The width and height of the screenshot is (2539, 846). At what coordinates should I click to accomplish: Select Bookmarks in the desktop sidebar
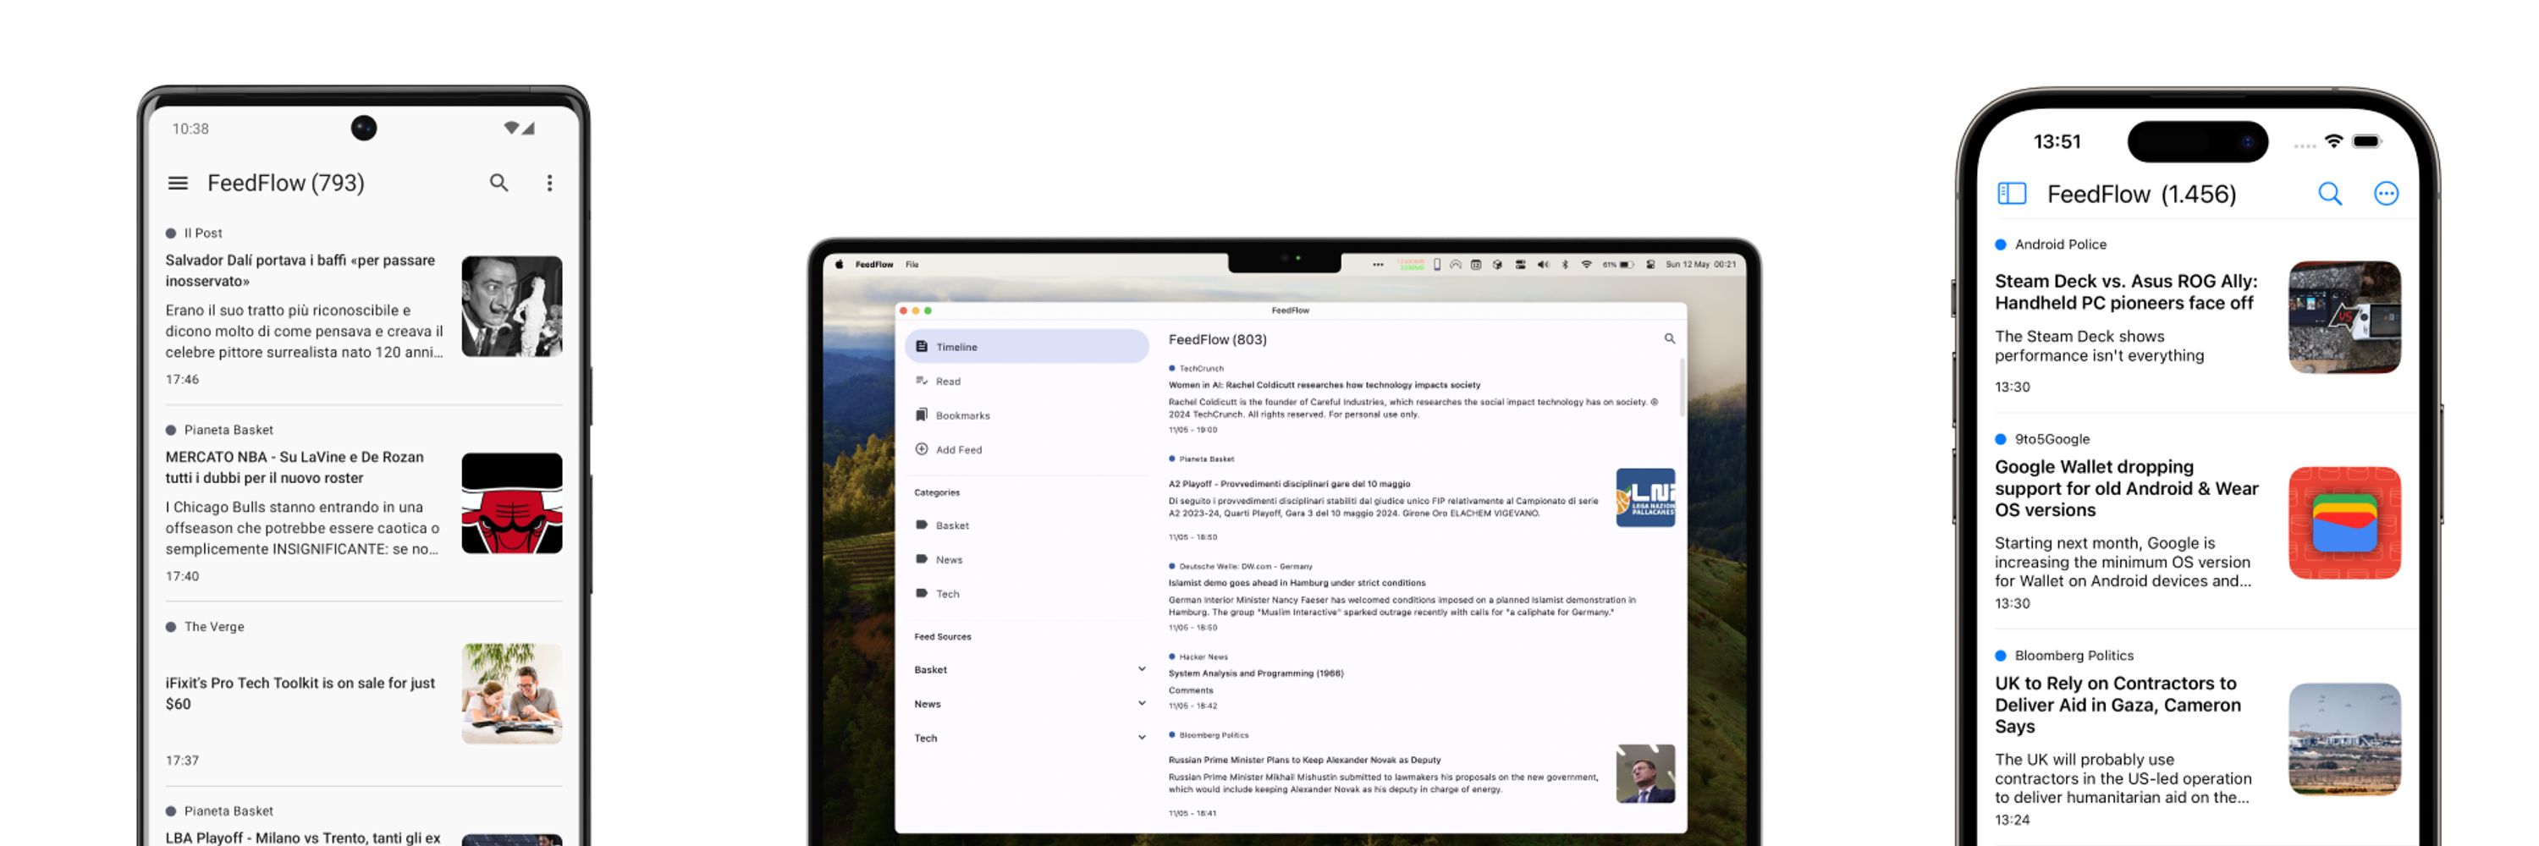coord(1027,415)
